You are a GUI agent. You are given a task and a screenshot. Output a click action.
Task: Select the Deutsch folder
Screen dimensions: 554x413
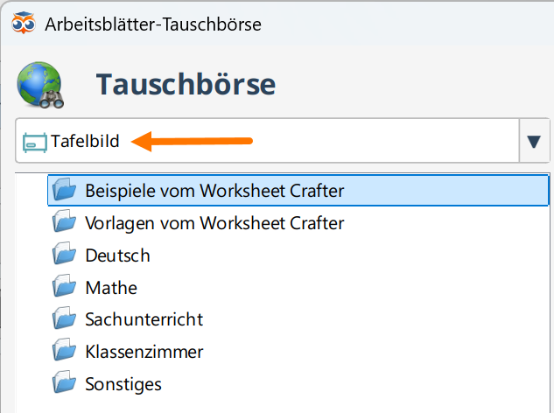(x=117, y=255)
